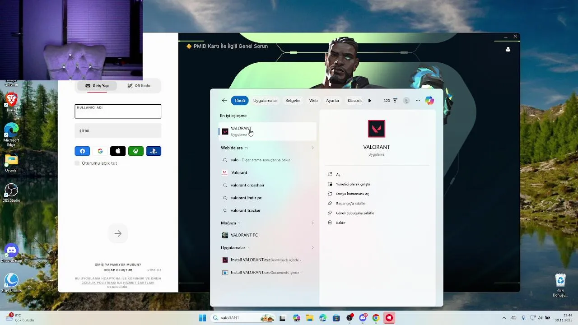Click the Kullanıcı Adı field in Riot login
Screen dimensions: 578x325
(118, 111)
